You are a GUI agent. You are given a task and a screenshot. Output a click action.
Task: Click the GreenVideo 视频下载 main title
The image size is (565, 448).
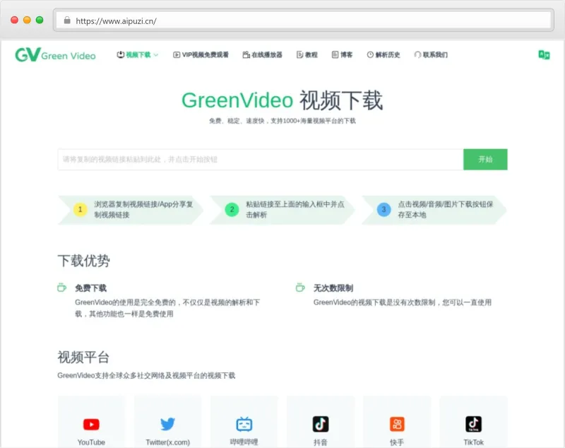point(282,100)
